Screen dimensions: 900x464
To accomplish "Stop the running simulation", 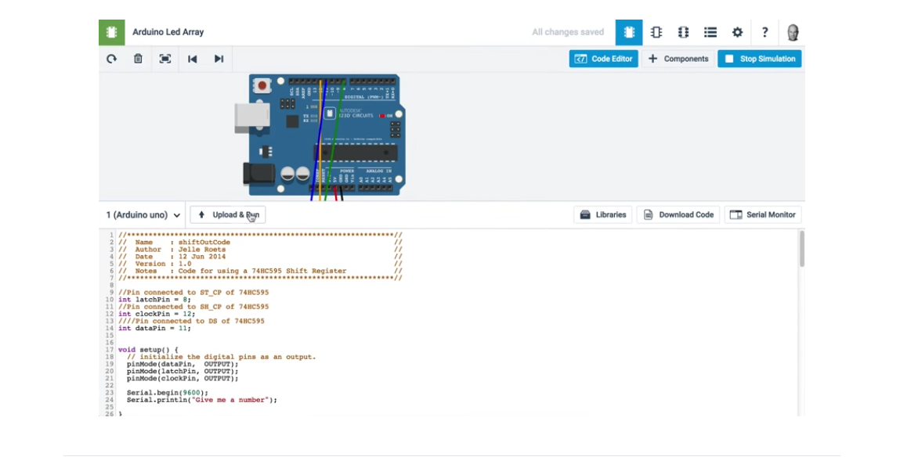I will pyautogui.click(x=759, y=59).
